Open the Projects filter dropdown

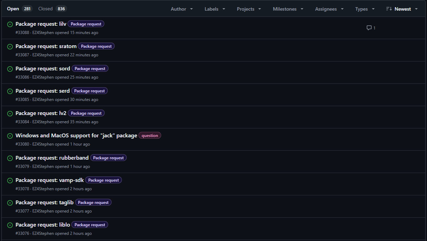[x=249, y=9]
